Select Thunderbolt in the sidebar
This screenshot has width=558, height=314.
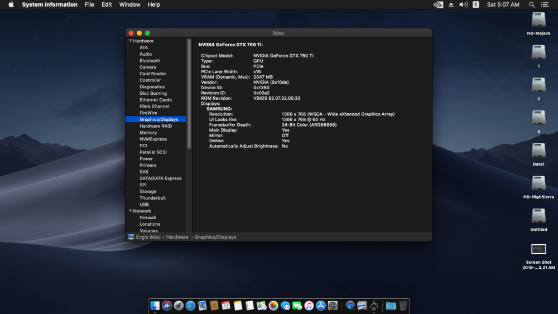pyautogui.click(x=153, y=198)
